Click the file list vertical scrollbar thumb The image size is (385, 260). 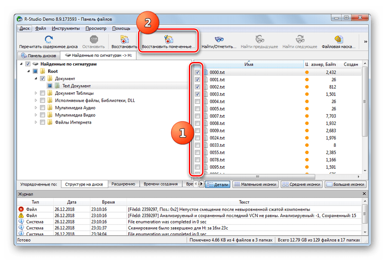point(365,102)
